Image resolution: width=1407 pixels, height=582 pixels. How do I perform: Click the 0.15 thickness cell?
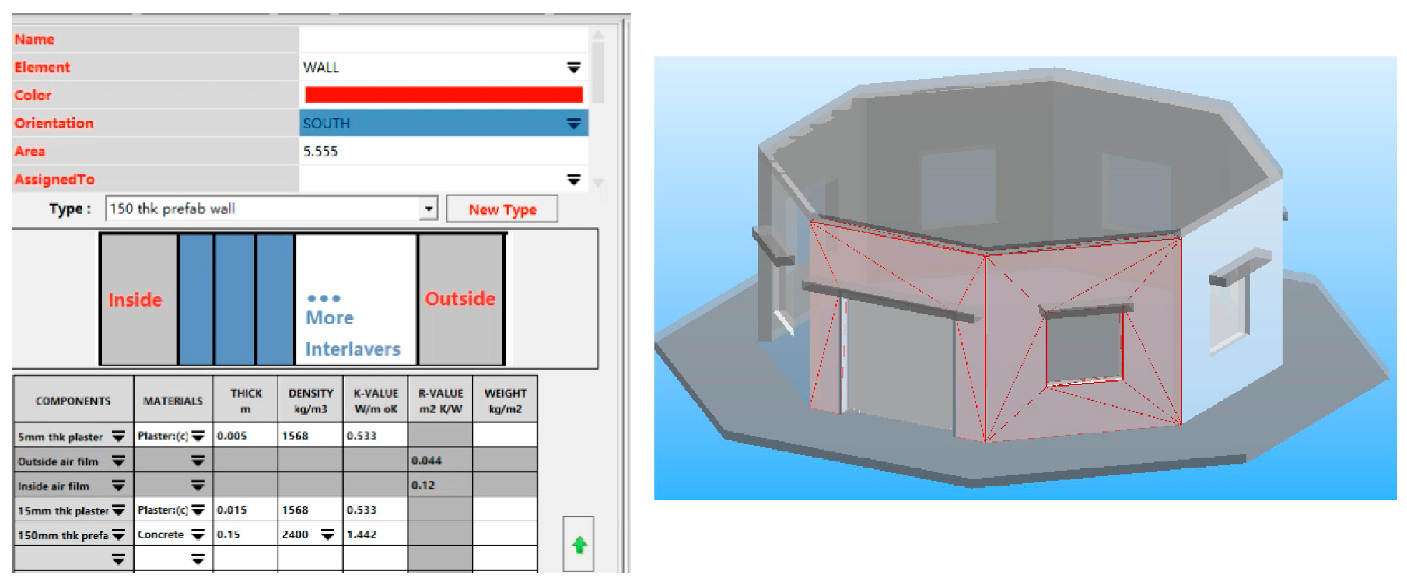pos(244,535)
